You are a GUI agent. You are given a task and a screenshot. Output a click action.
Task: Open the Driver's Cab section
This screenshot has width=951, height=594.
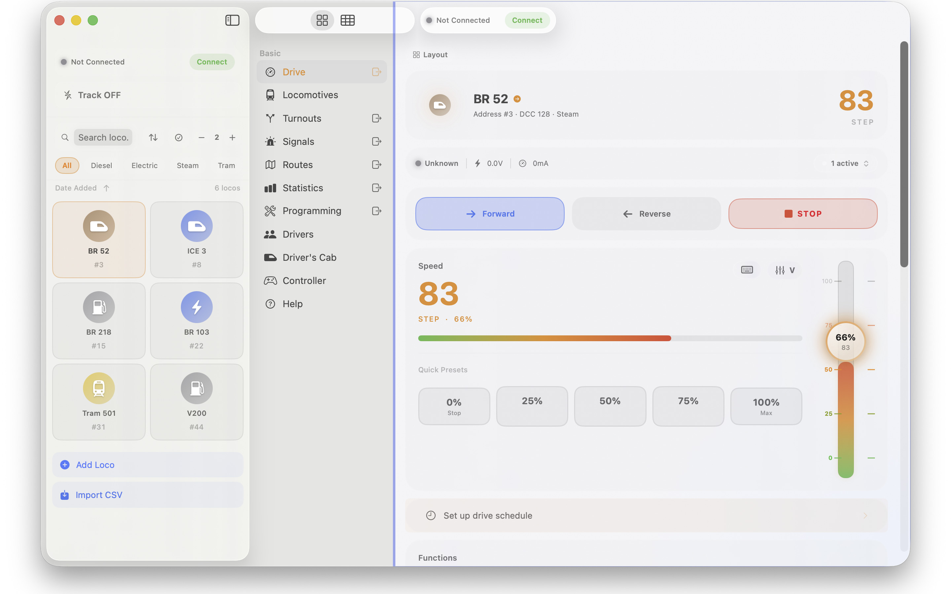[310, 257]
